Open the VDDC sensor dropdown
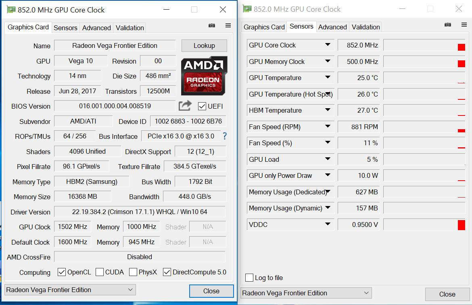Viewport: 472px width, 305px height. [x=328, y=224]
